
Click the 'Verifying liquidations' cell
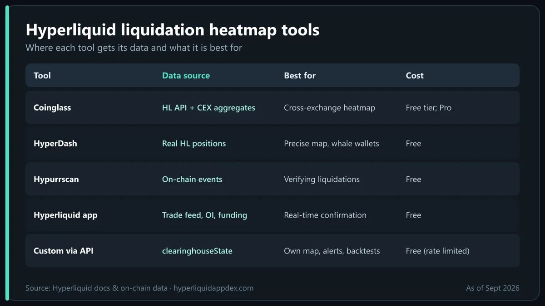coord(322,180)
